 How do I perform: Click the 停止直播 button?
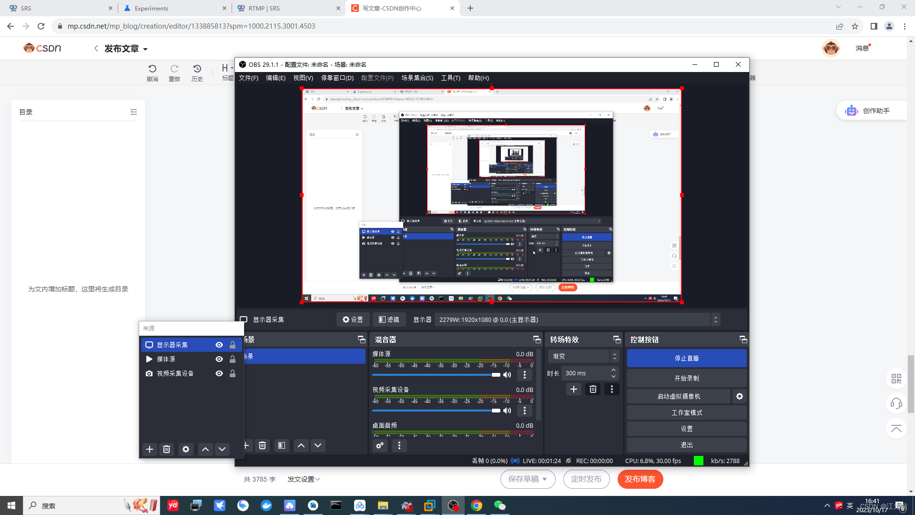686,358
